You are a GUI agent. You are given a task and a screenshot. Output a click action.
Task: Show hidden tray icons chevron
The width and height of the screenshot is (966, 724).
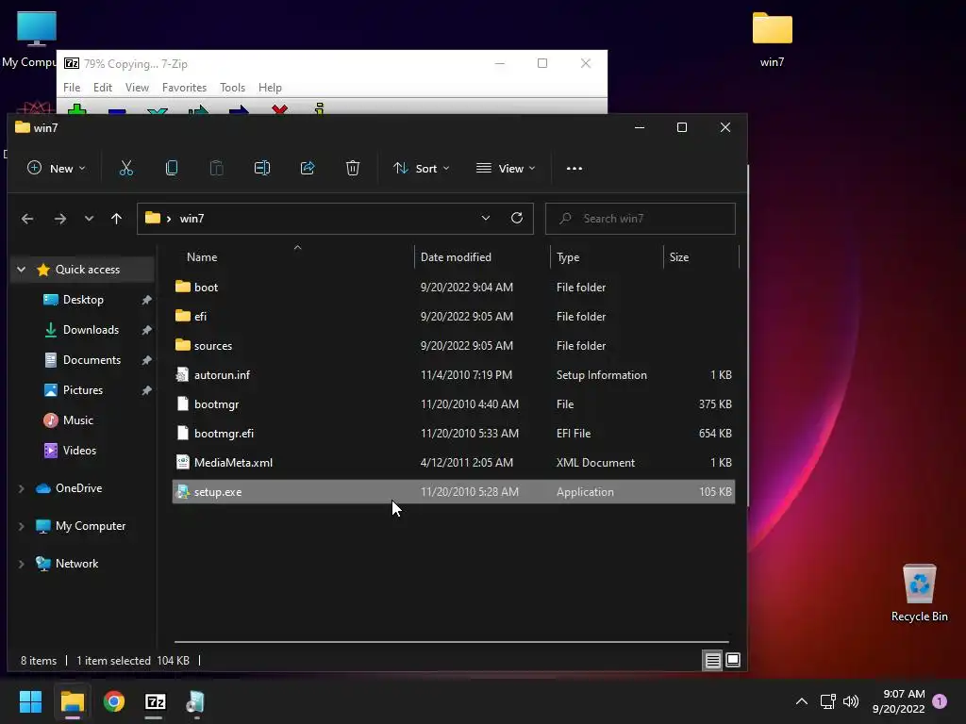(802, 701)
